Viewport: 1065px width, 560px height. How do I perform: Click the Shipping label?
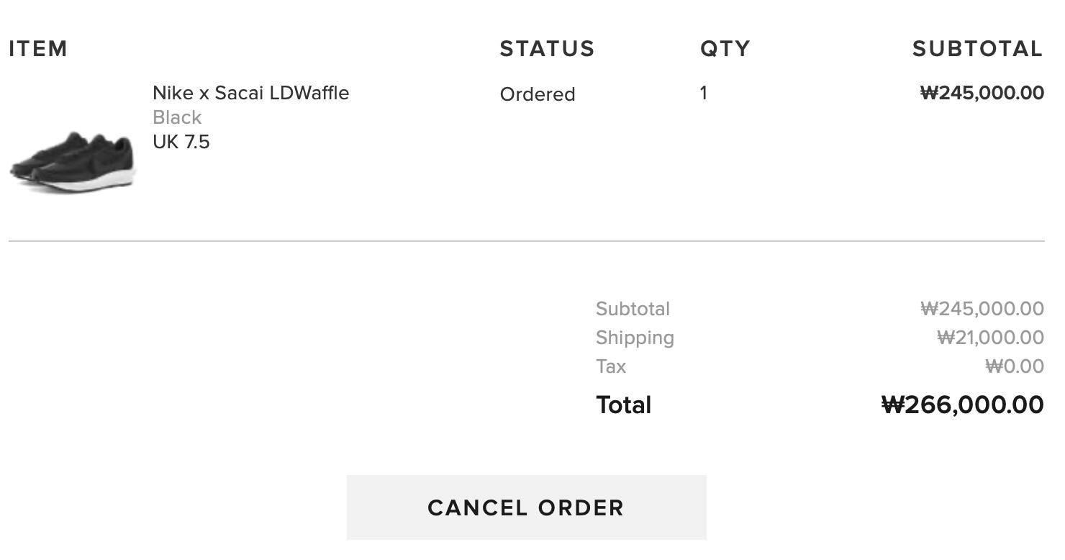tap(635, 338)
